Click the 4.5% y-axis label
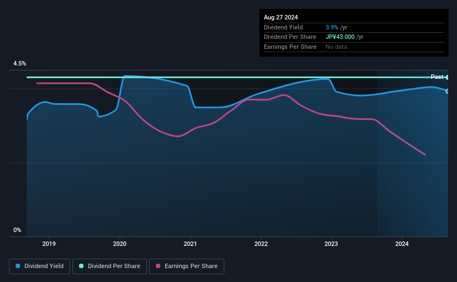This screenshot has height=282, width=457. click(19, 63)
